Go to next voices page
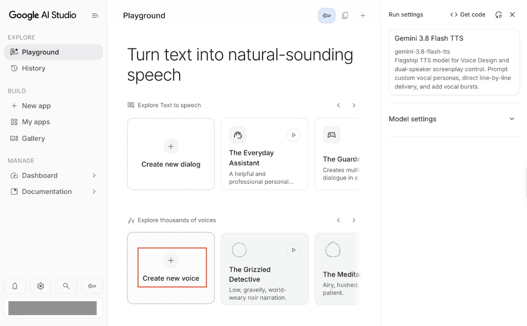Image resolution: width=527 pixels, height=326 pixels. 353,220
